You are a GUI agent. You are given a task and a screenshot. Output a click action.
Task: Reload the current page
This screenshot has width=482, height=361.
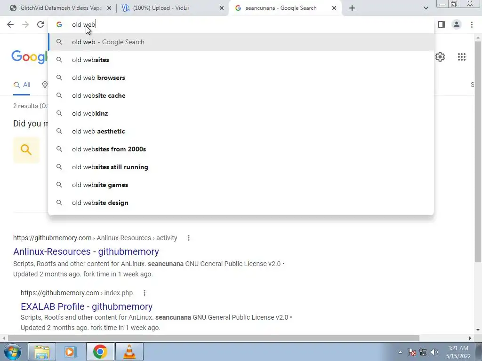(x=40, y=24)
